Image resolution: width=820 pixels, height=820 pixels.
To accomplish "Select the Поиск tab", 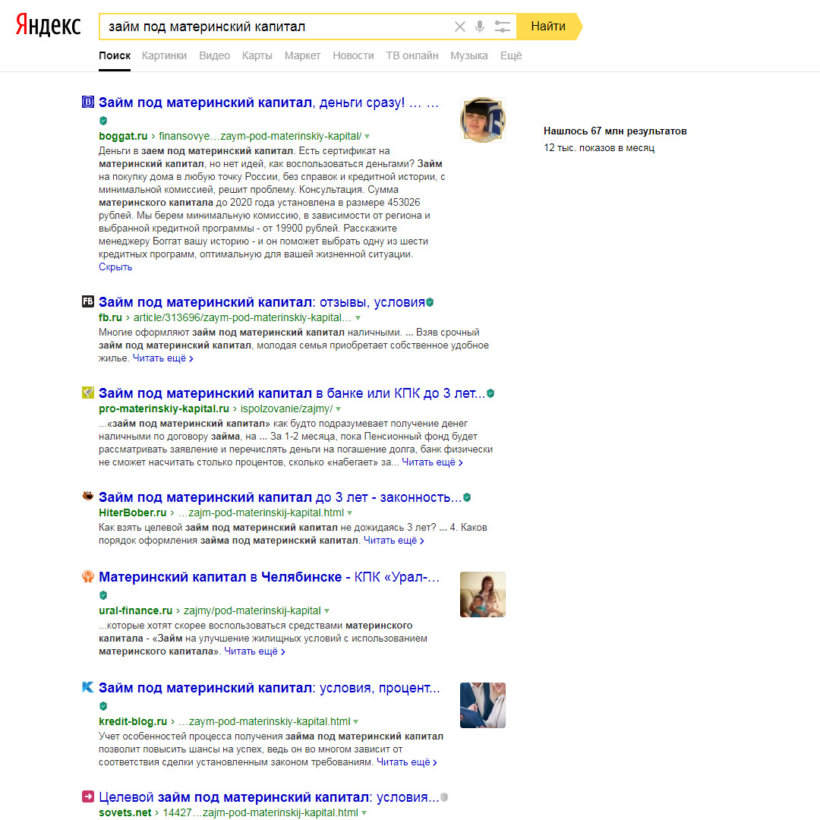I will pyautogui.click(x=115, y=55).
